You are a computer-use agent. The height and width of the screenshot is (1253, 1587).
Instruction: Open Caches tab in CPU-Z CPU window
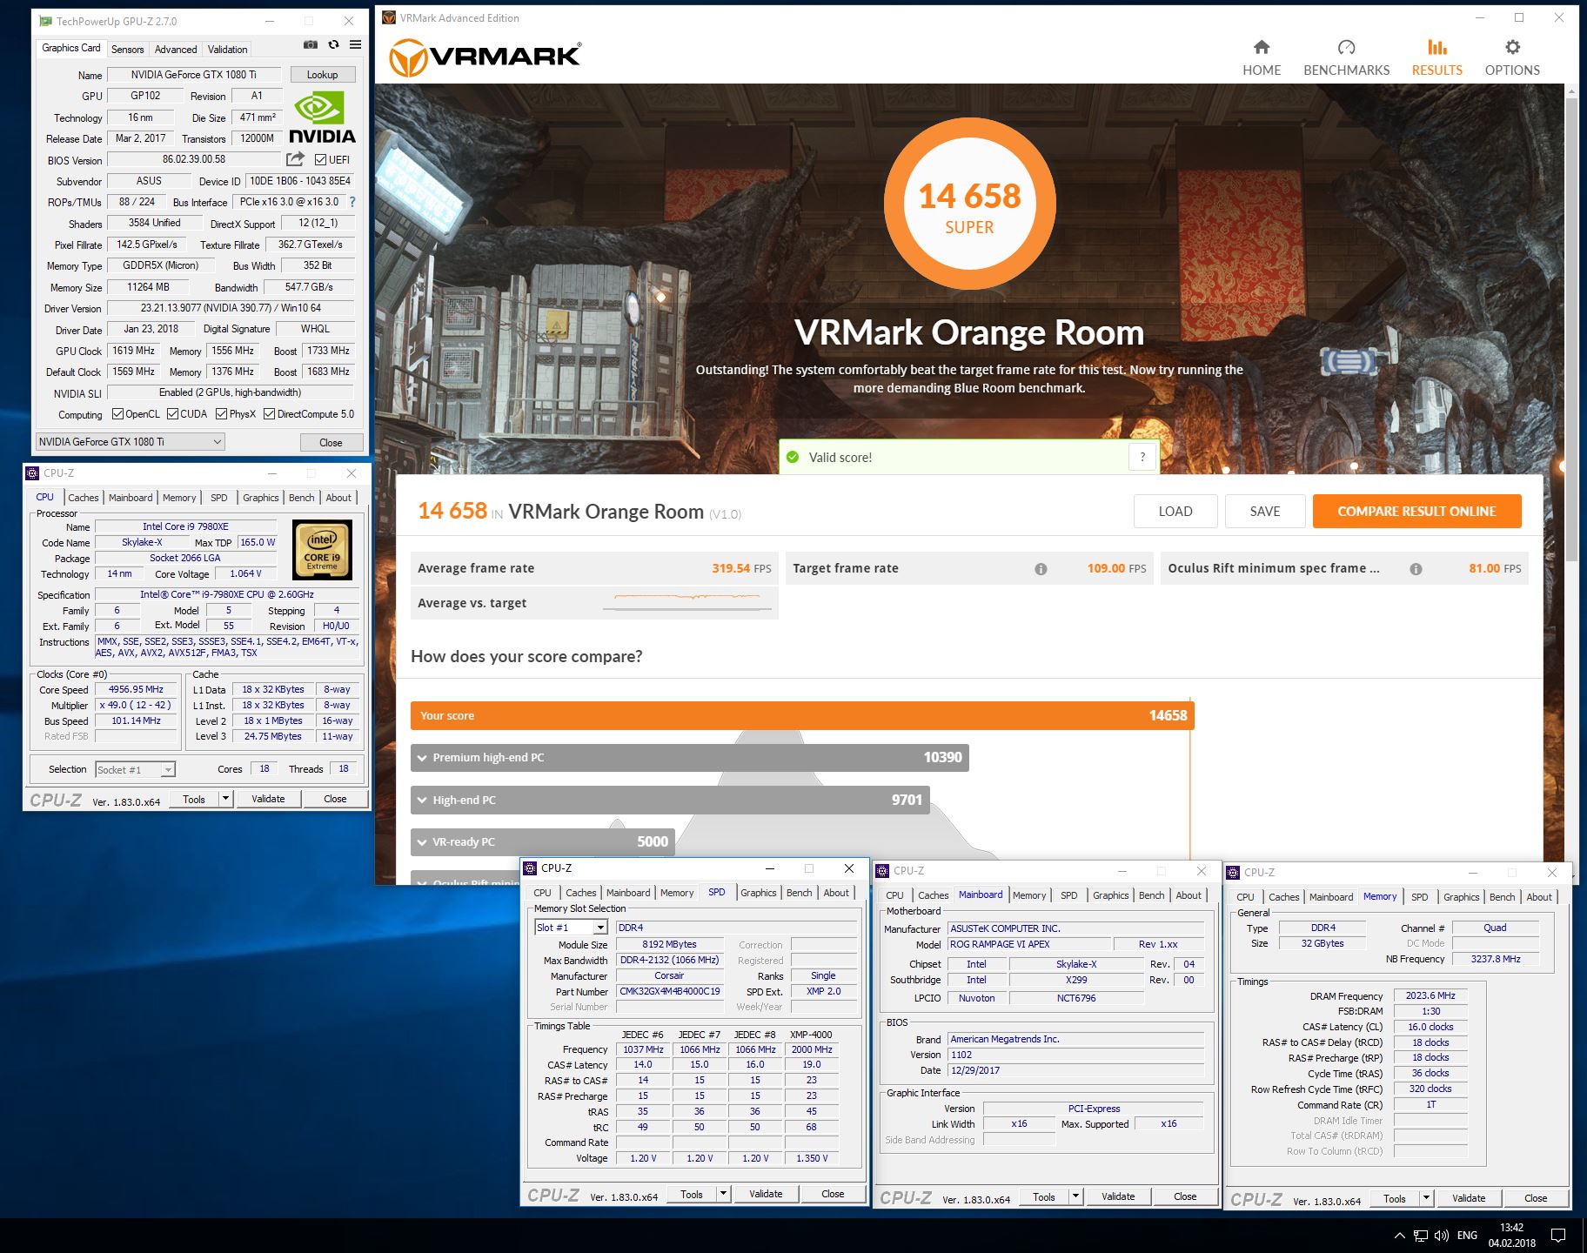coord(84,498)
